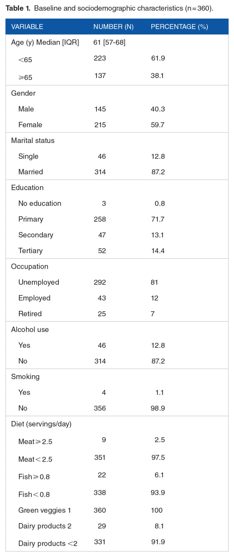This screenshot has width=234, height=557.
Task: Select the Diet (servings/day) heading
Action: click(x=41, y=424)
